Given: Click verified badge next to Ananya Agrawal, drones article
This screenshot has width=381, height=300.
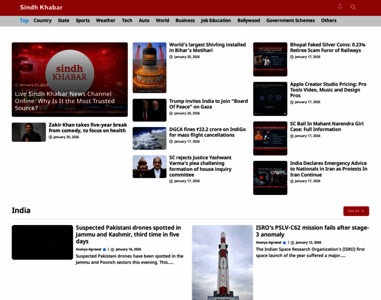Looking at the screenshot, I should click(104, 249).
